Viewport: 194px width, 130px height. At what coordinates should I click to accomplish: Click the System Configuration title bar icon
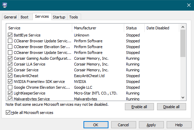point(4,5)
